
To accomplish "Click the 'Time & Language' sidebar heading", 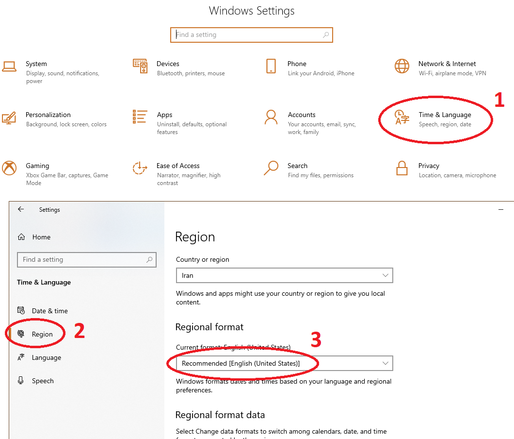I will pyautogui.click(x=44, y=282).
